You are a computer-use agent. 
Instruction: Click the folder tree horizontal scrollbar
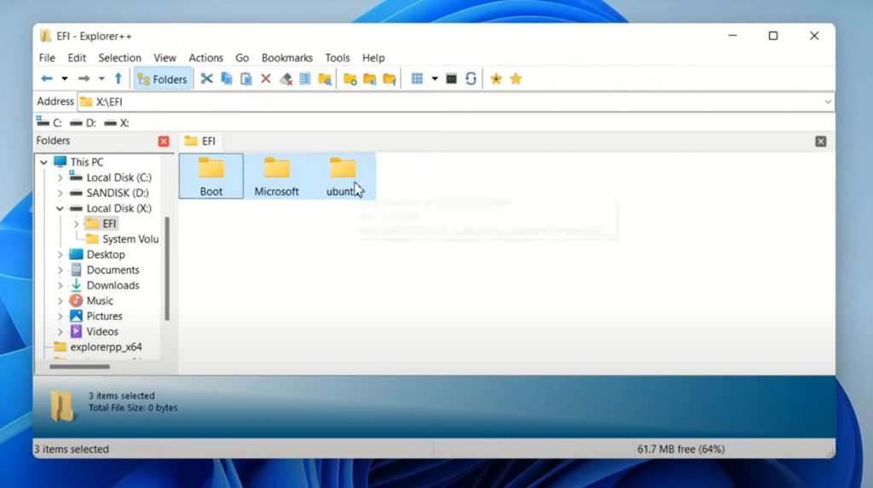[79, 367]
